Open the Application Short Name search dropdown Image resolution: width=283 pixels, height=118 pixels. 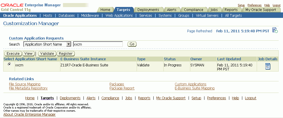(47, 44)
